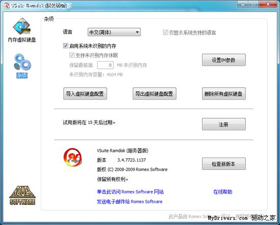Click 导入虚拟硬盘配置 button
The width and height of the screenshot is (280, 225).
(x=85, y=93)
